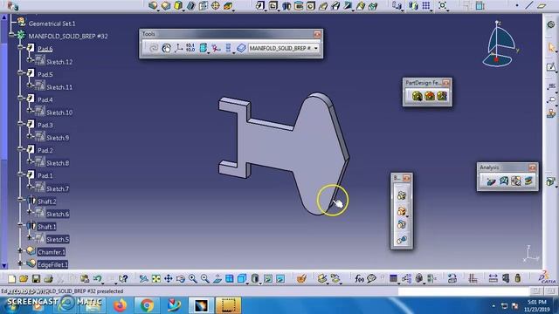Click the Add boolean operation icon
Viewport: 559px width, 314px height.
pyautogui.click(x=402, y=211)
